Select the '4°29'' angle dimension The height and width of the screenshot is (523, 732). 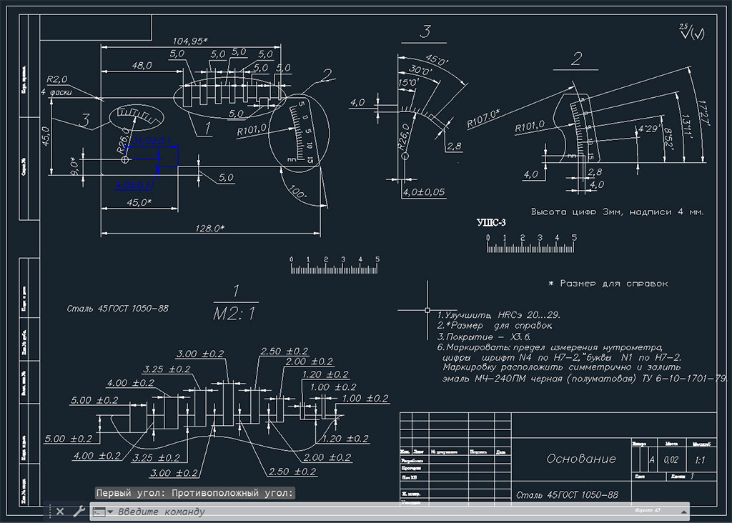649,129
